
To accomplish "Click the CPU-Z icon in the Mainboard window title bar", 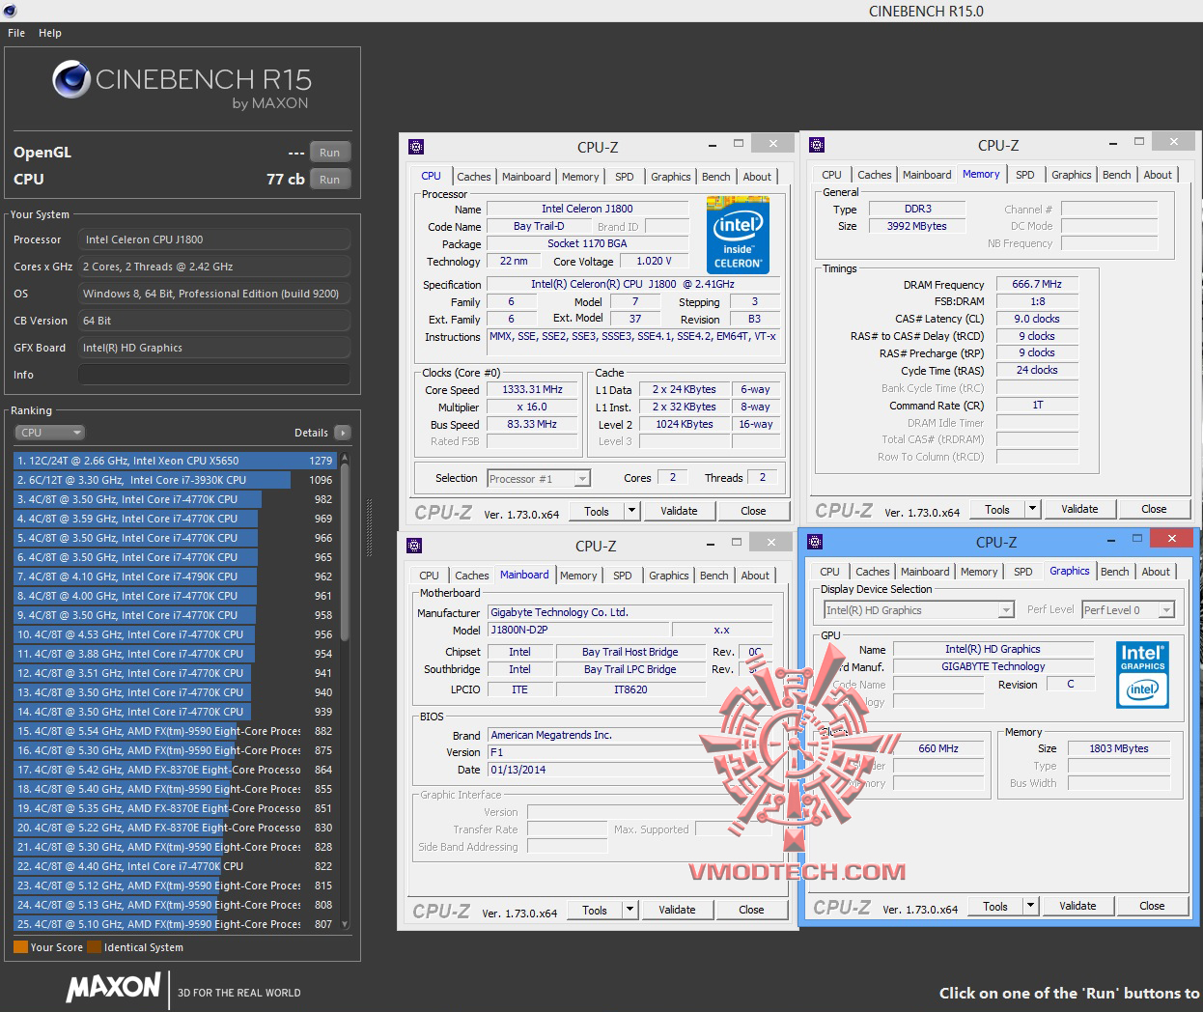I will point(414,546).
